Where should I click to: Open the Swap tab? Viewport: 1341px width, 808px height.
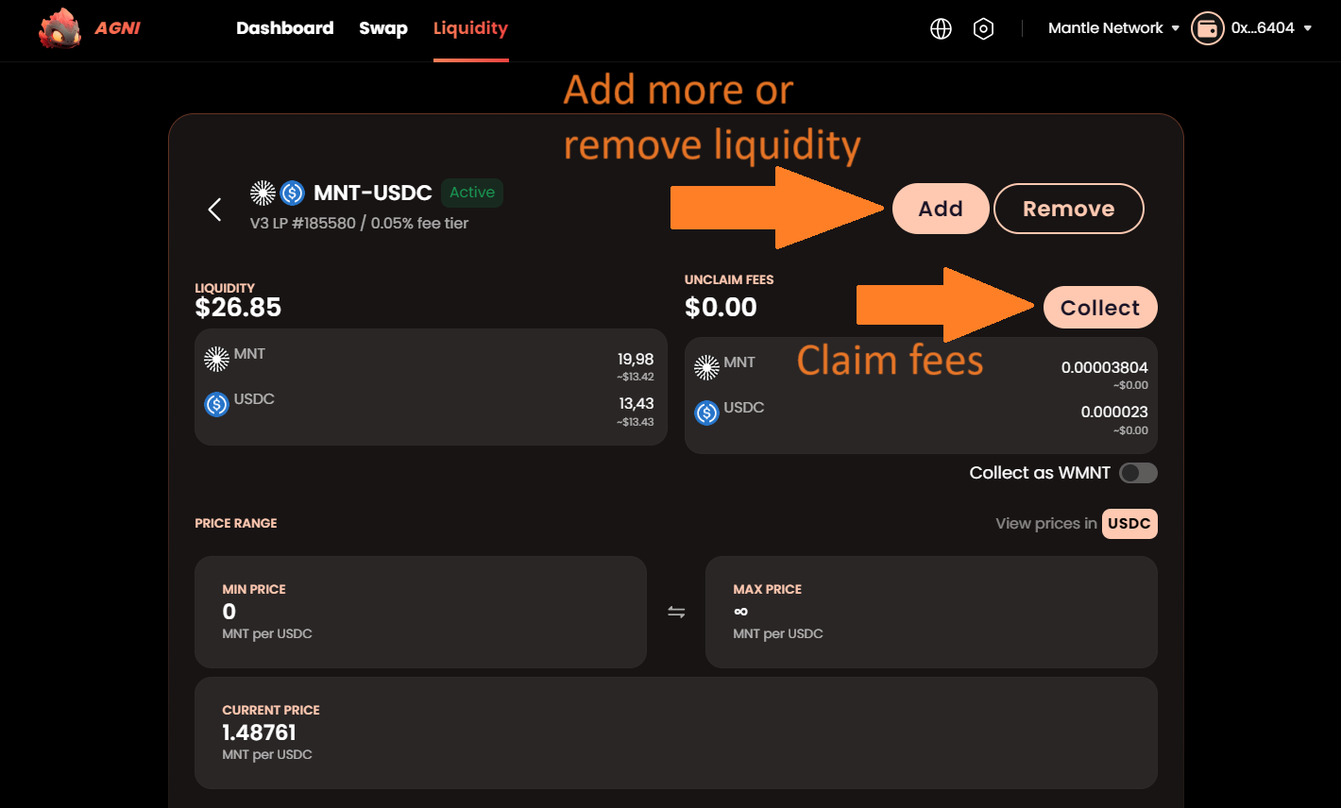pos(382,28)
